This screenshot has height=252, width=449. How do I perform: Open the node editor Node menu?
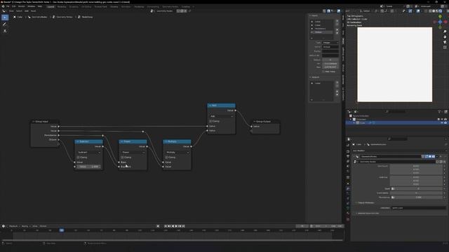tap(34, 11)
